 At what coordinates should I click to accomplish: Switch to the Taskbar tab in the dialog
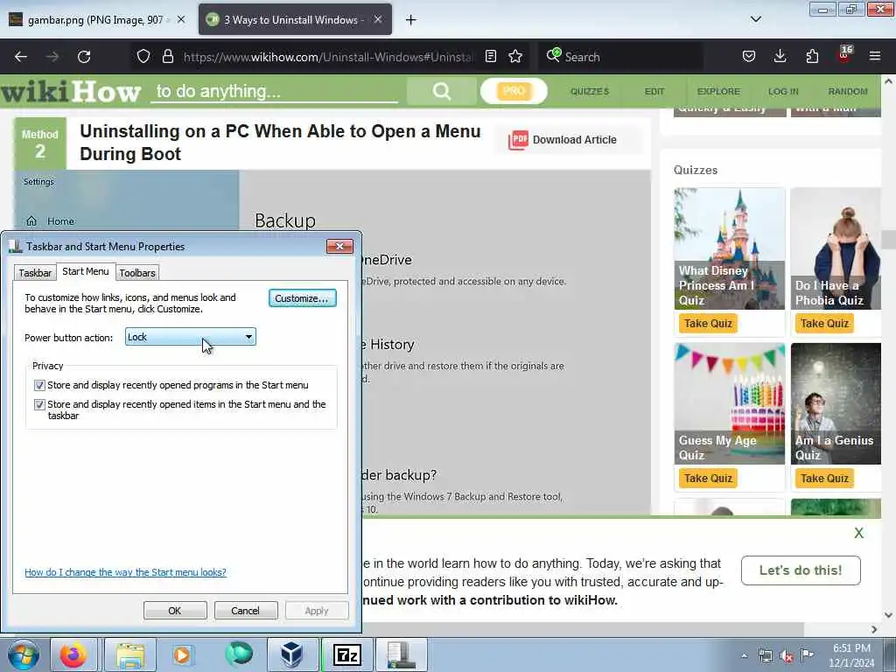coord(35,273)
